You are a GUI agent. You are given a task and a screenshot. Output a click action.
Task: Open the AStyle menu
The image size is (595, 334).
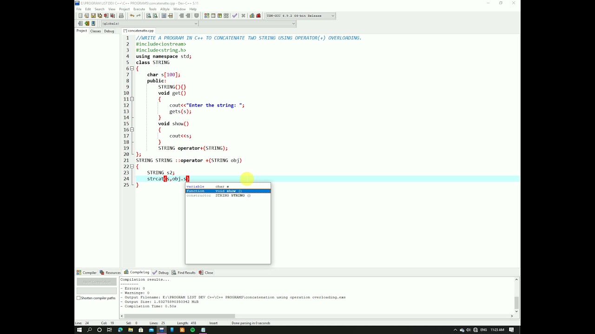165,9
